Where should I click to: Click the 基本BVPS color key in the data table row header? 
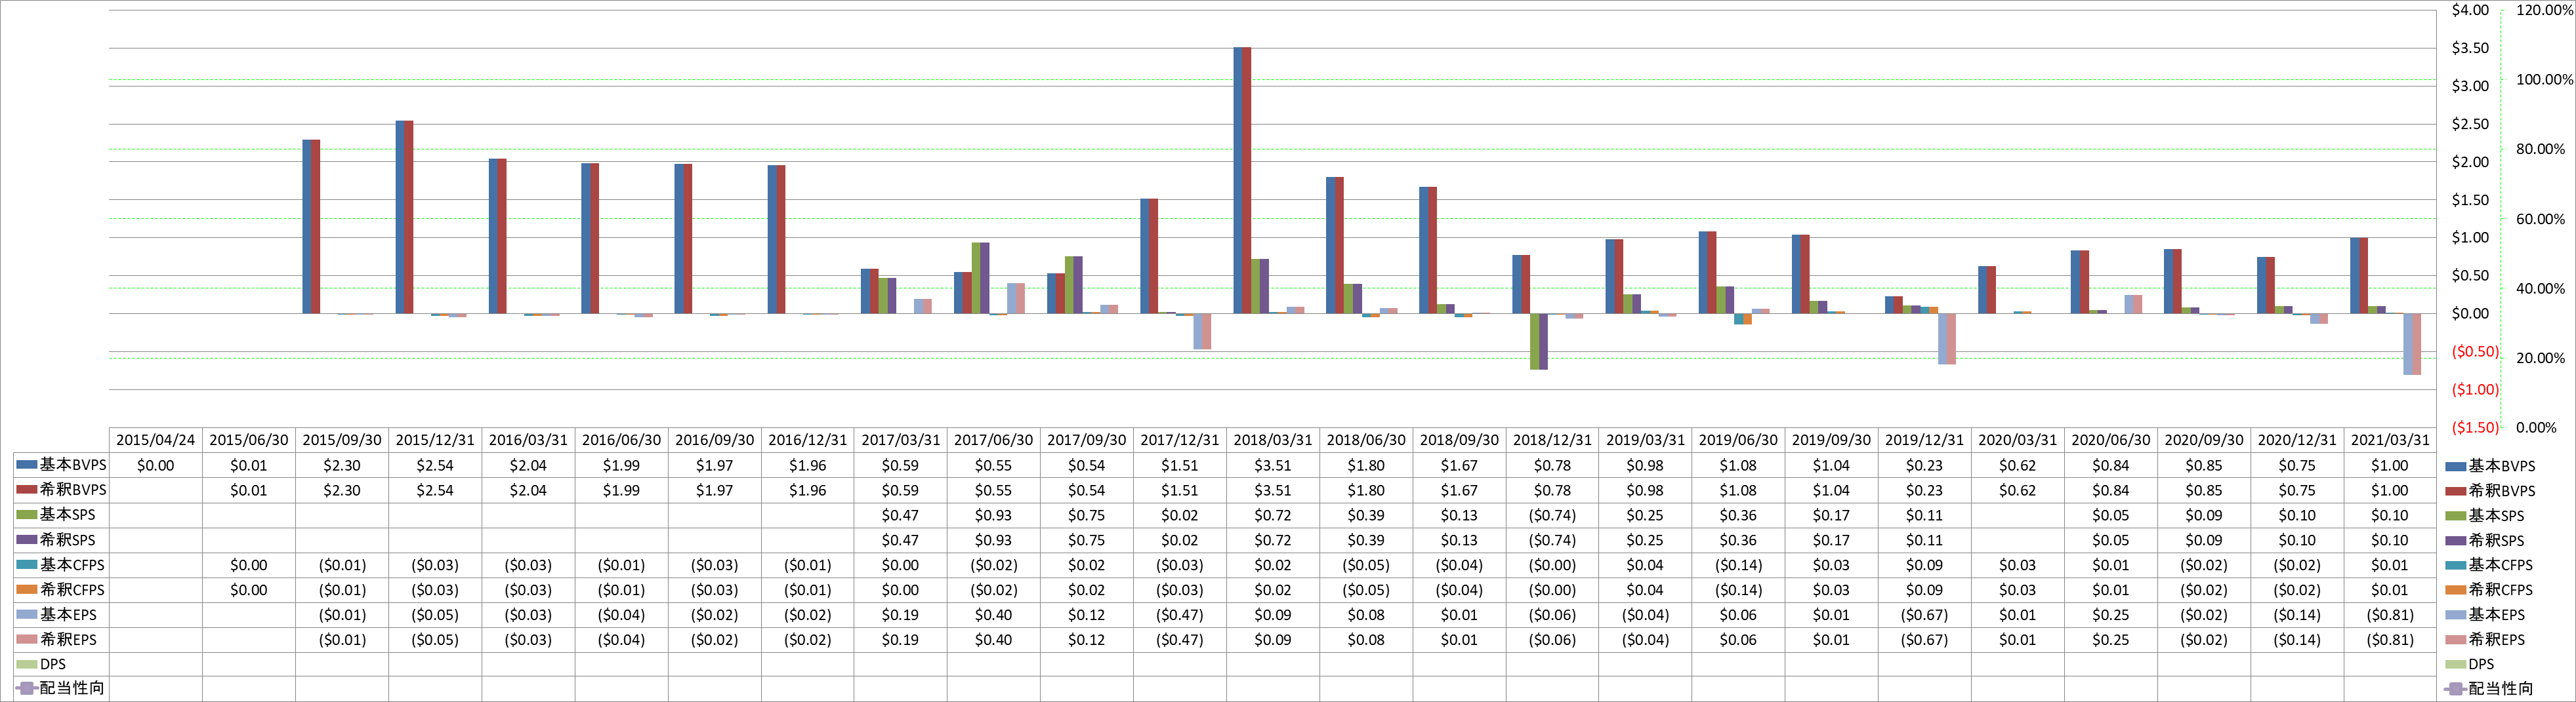point(27,464)
